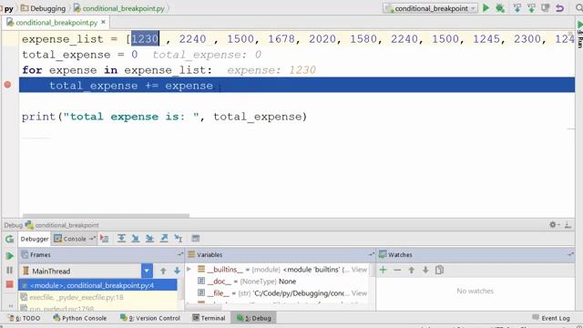Click the print statement line in editor
583x328 pixels.
[x=164, y=117]
